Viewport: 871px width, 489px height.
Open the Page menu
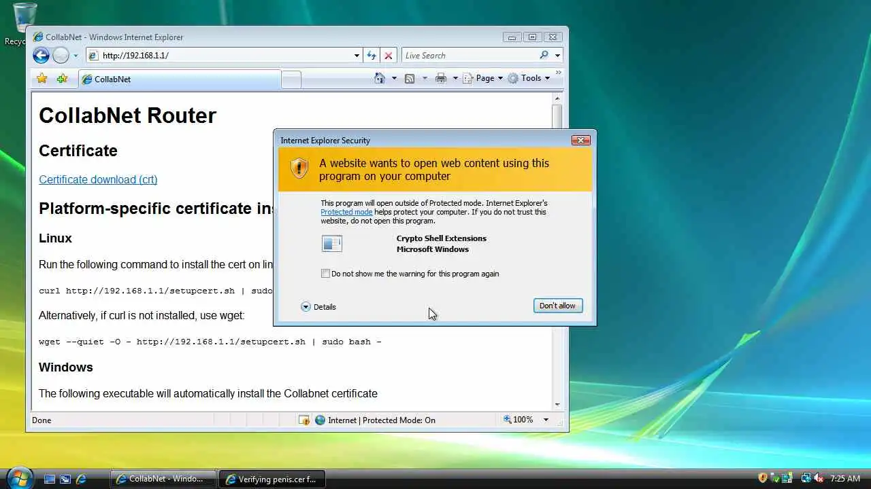pyautogui.click(x=483, y=78)
